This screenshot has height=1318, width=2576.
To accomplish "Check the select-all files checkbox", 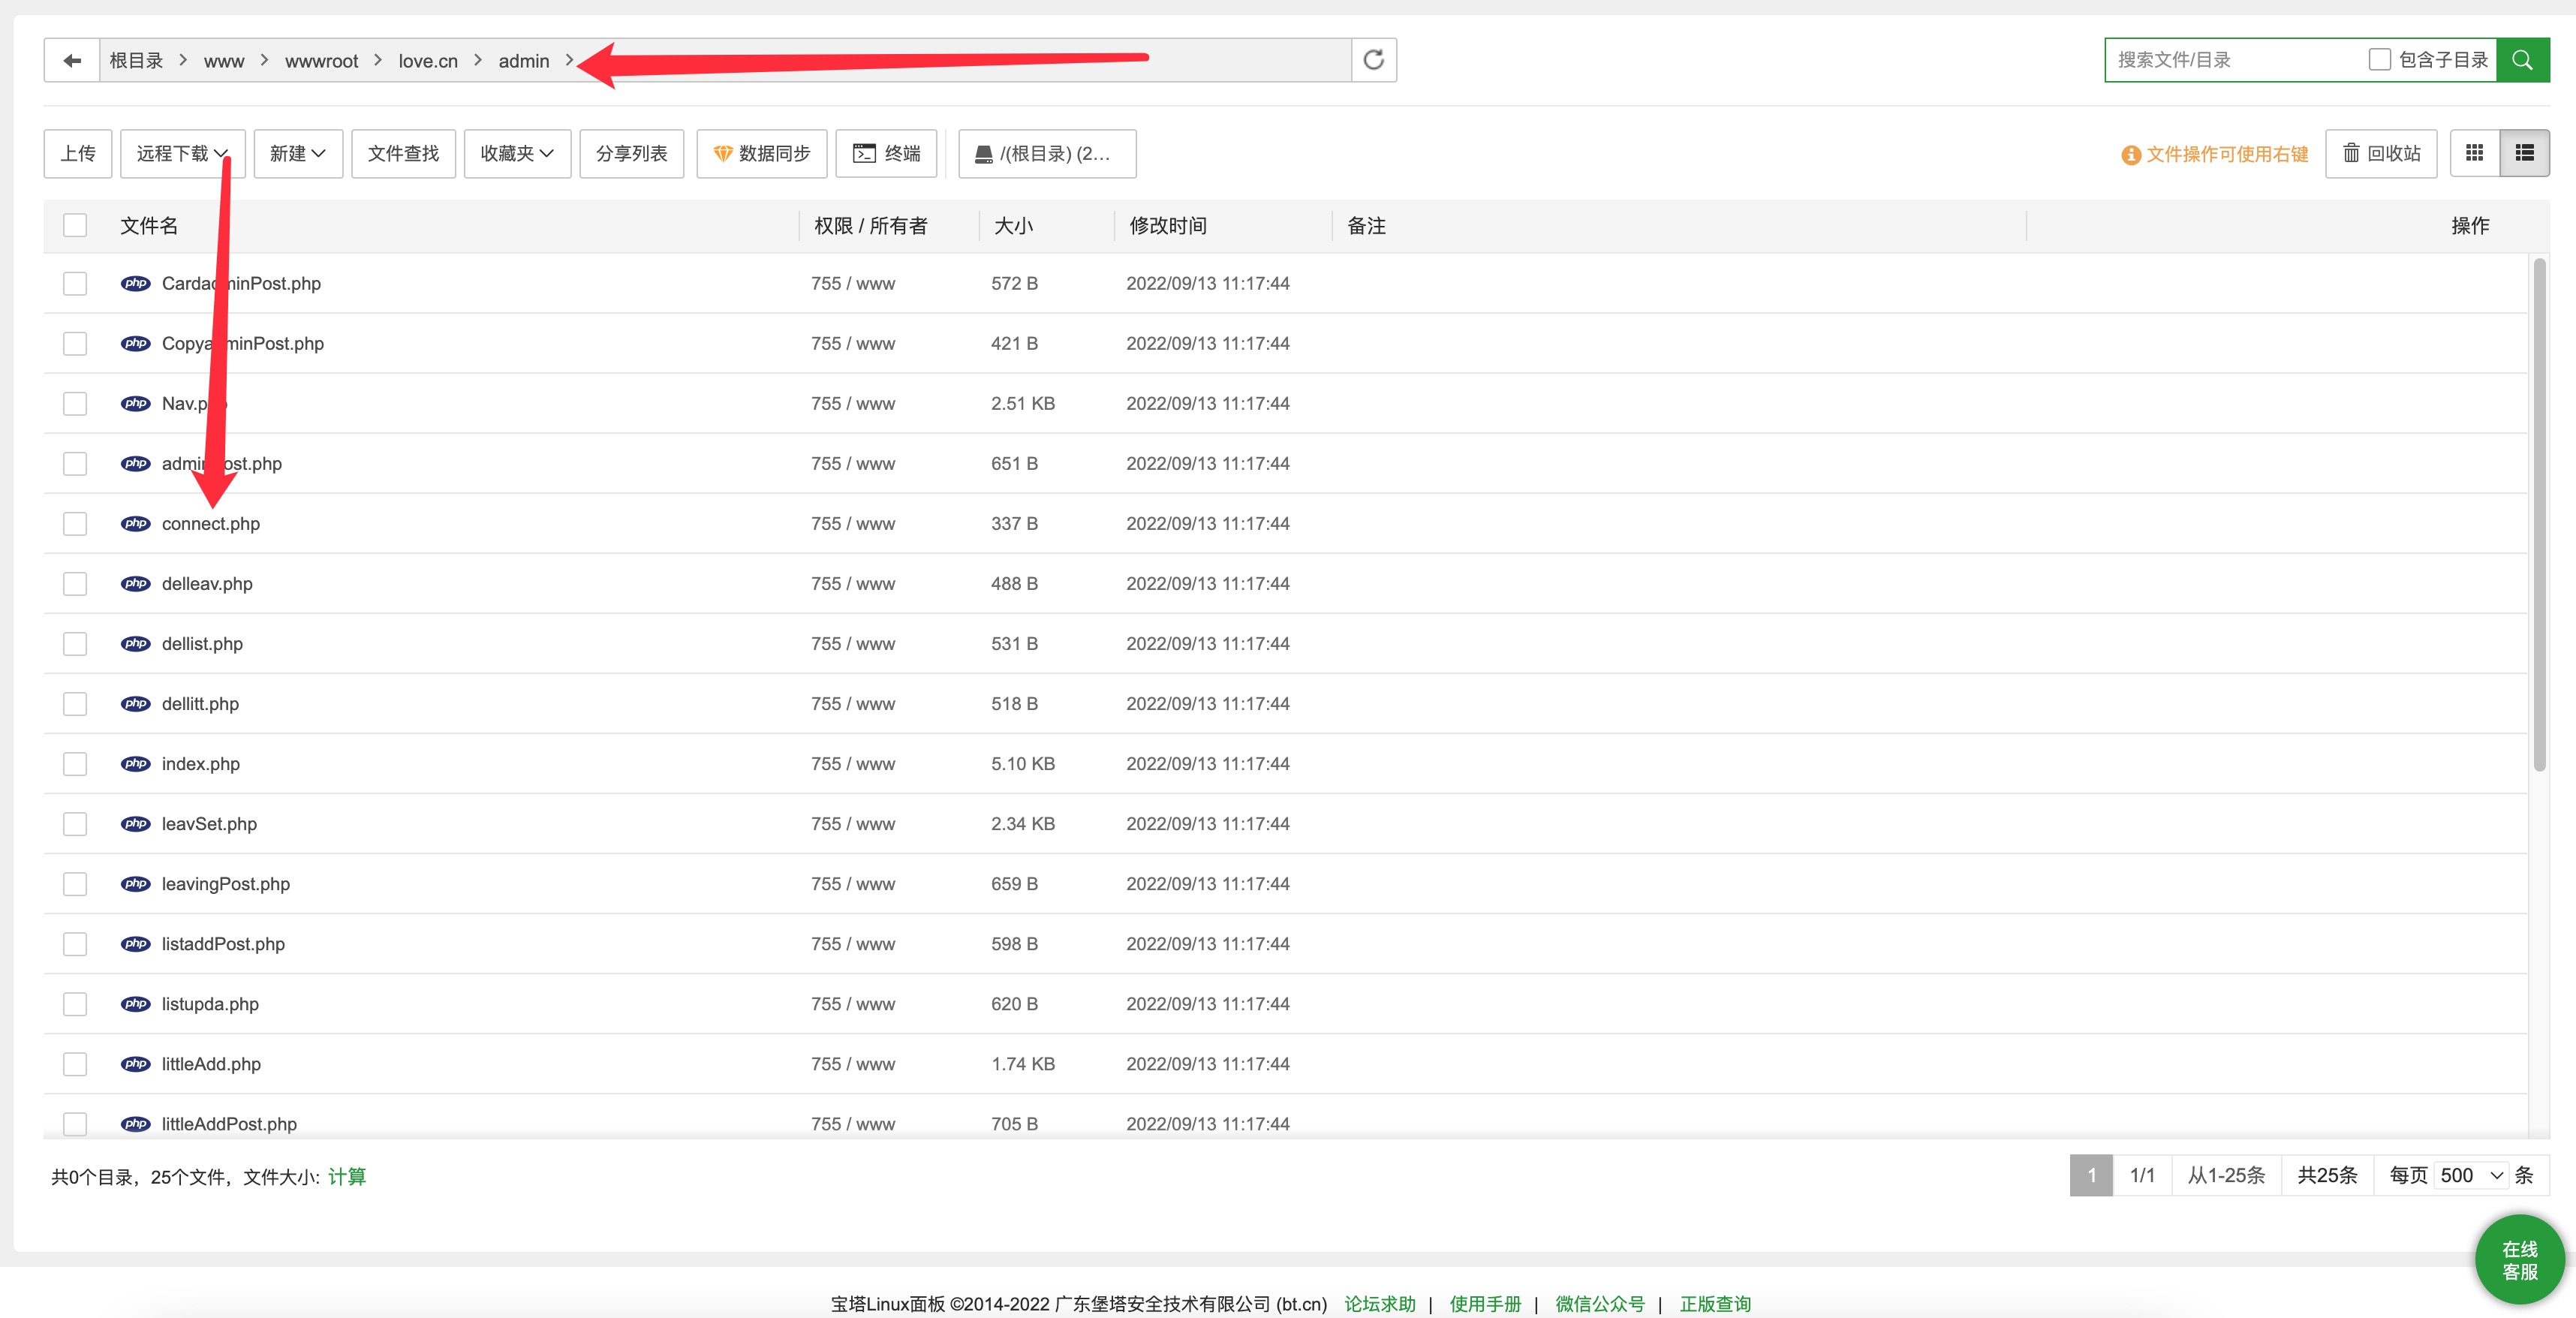I will (x=75, y=225).
